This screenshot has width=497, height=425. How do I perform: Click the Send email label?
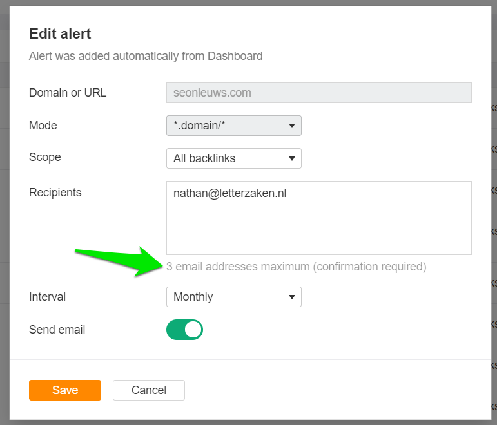tap(57, 330)
